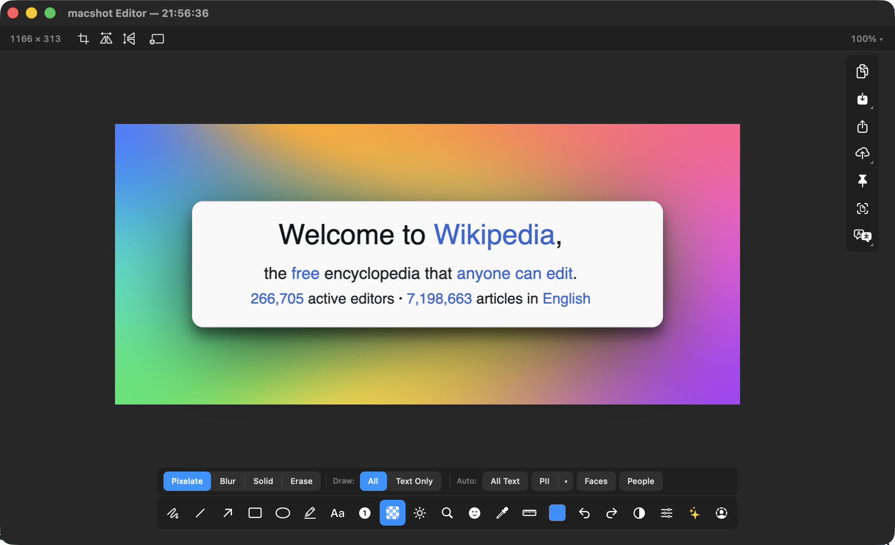Select the Highlighter marker tool
The height and width of the screenshot is (545, 895).
click(x=310, y=513)
